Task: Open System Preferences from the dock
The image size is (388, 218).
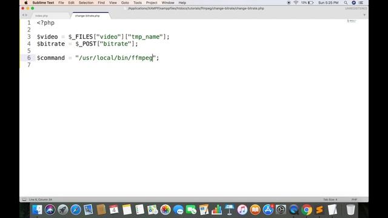Action: pos(281,210)
